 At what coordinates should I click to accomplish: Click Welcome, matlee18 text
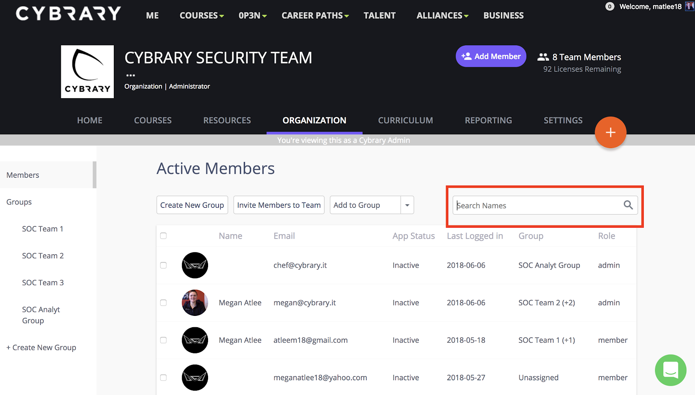(x=650, y=7)
